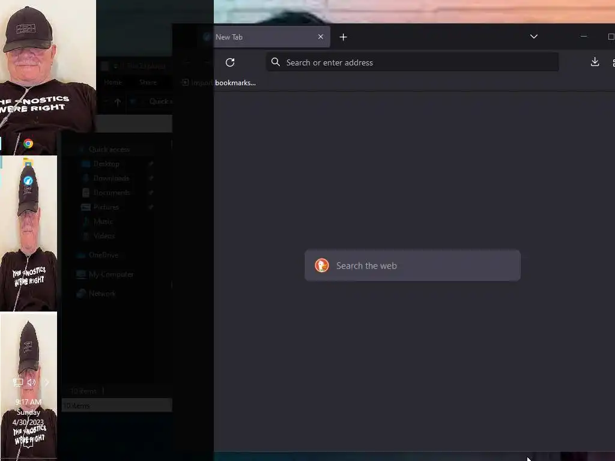615x461 pixels.
Task: Open network status in system tray
Action: pyautogui.click(x=17, y=382)
